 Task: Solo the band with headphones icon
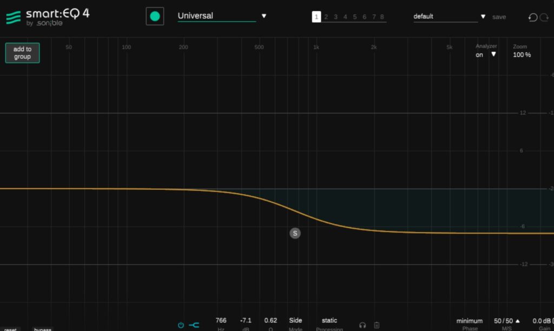coord(362,325)
